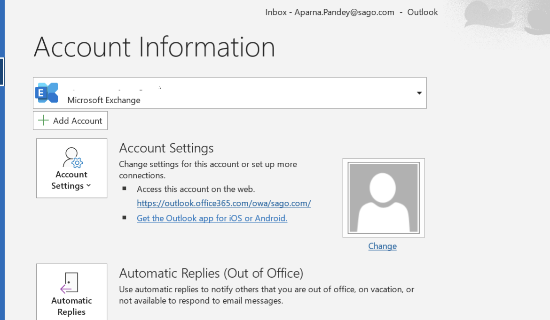Click the profile photo placeholder
Viewport: 550px width, 320px height.
pyautogui.click(x=384, y=198)
